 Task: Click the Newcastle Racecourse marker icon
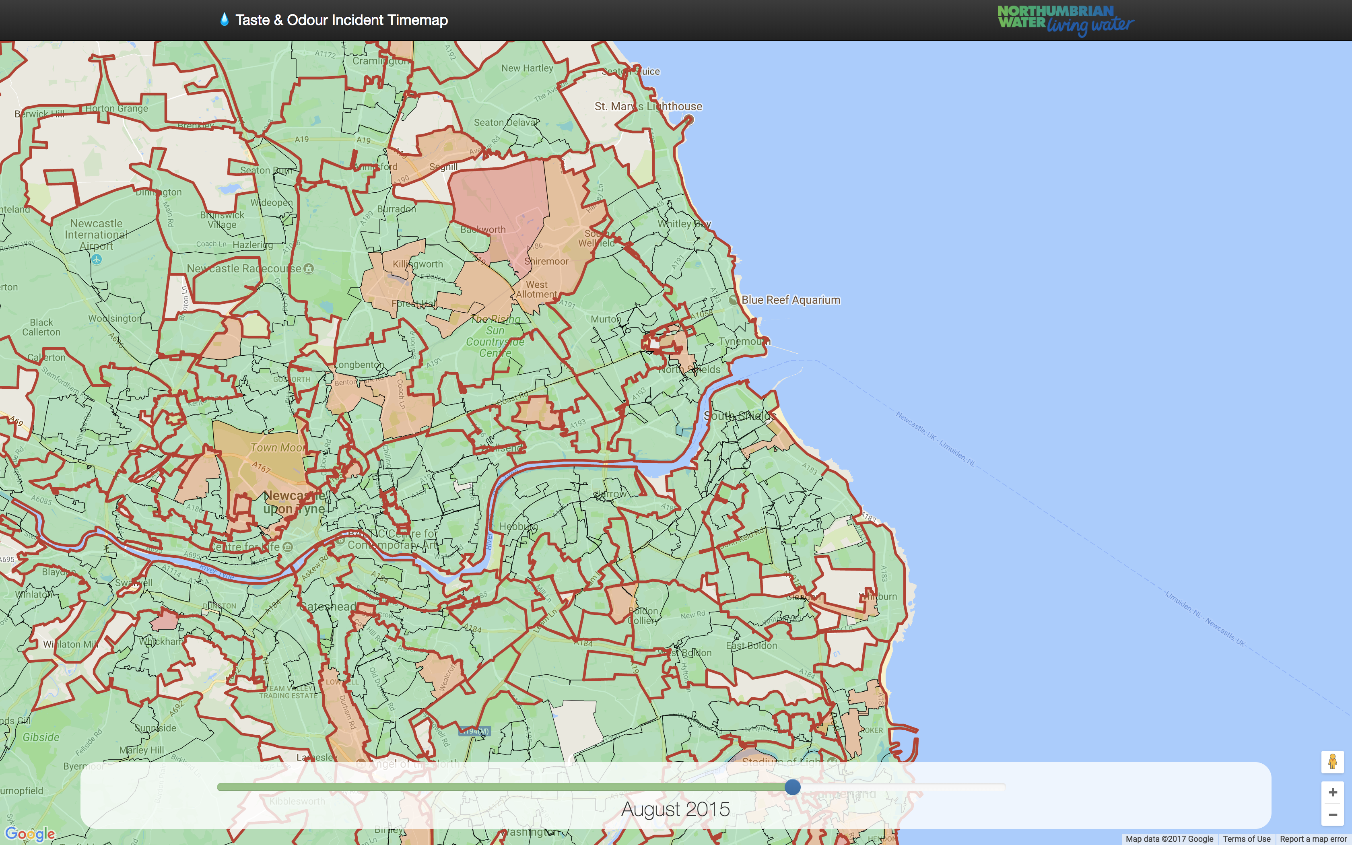point(308,269)
